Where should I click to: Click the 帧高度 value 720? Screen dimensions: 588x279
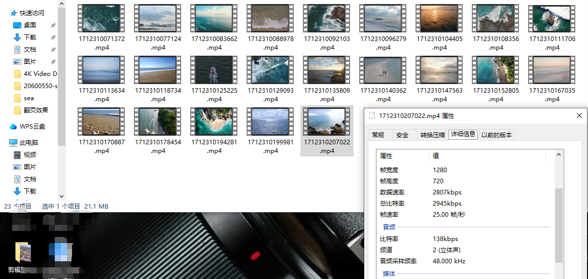(438, 181)
